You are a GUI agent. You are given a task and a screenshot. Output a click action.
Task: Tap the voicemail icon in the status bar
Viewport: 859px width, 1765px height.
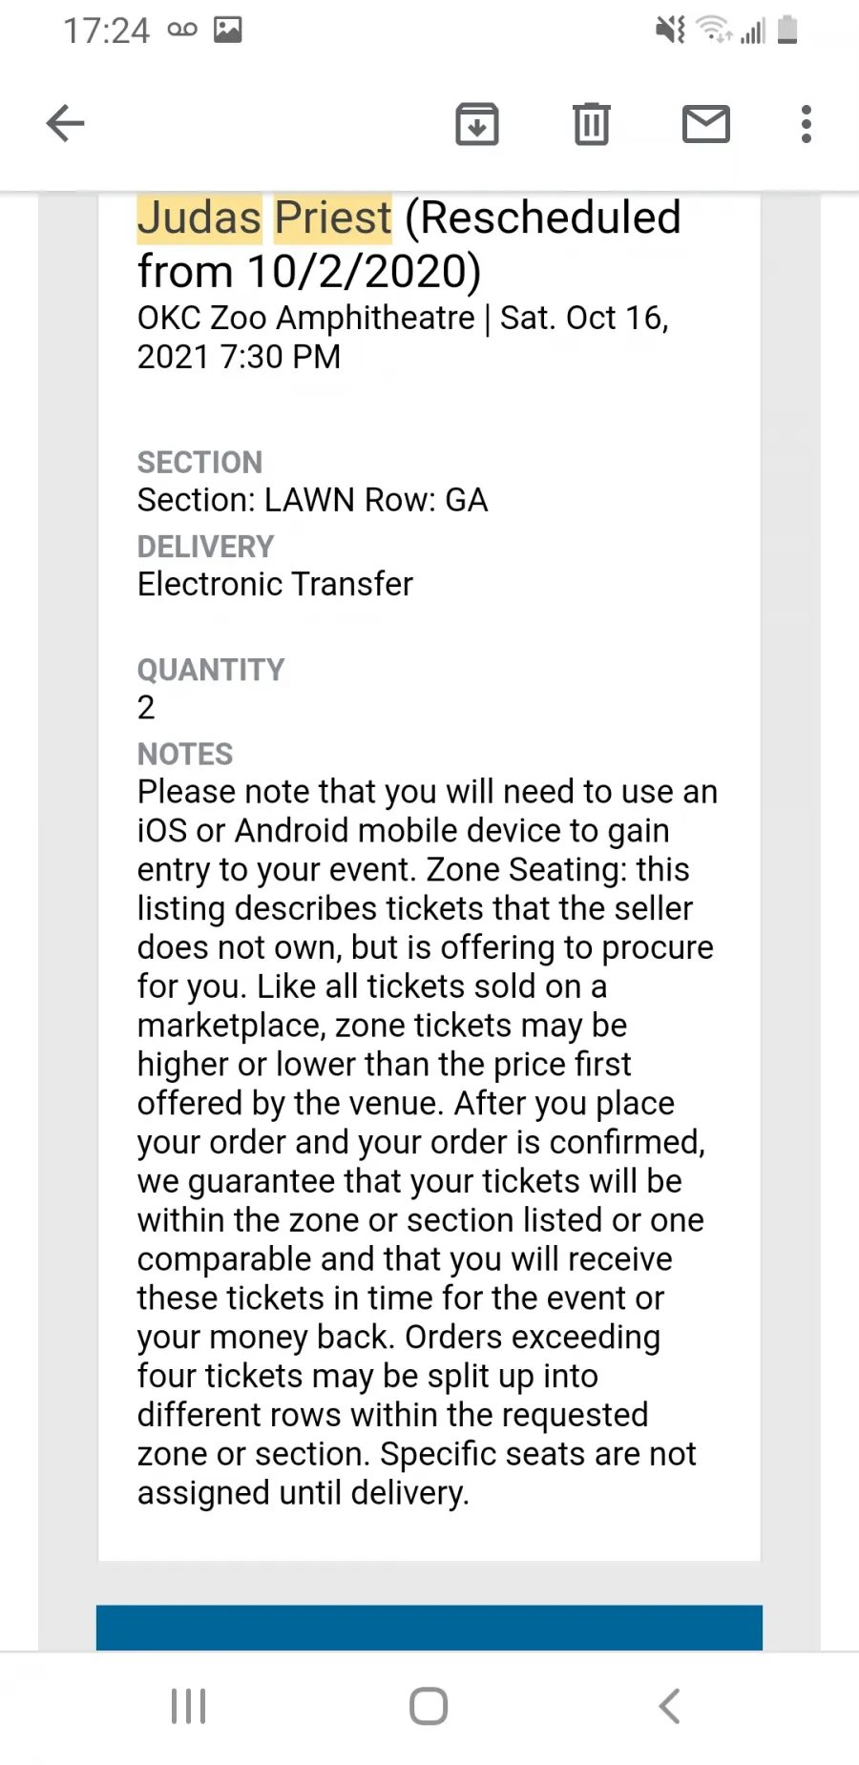click(x=182, y=30)
